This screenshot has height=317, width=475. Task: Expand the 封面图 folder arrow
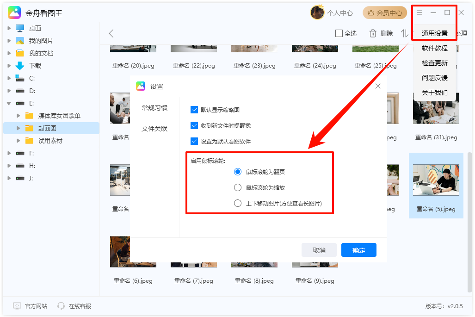click(x=19, y=128)
